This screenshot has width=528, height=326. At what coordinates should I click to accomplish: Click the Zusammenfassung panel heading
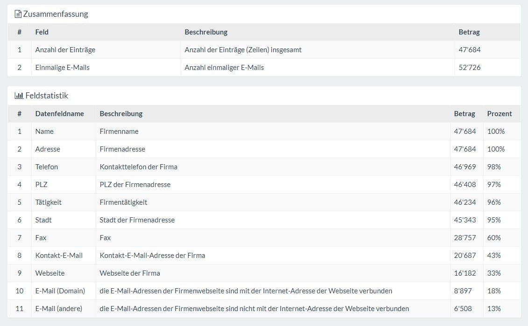56,14
